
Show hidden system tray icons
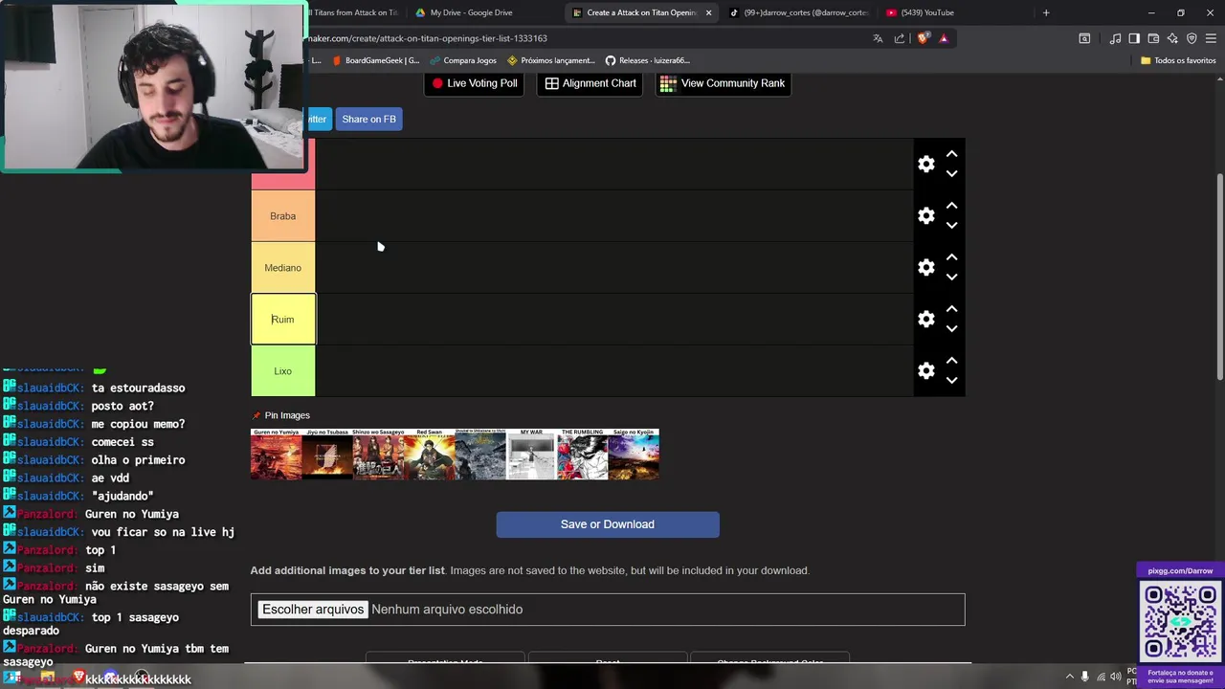click(x=1070, y=677)
